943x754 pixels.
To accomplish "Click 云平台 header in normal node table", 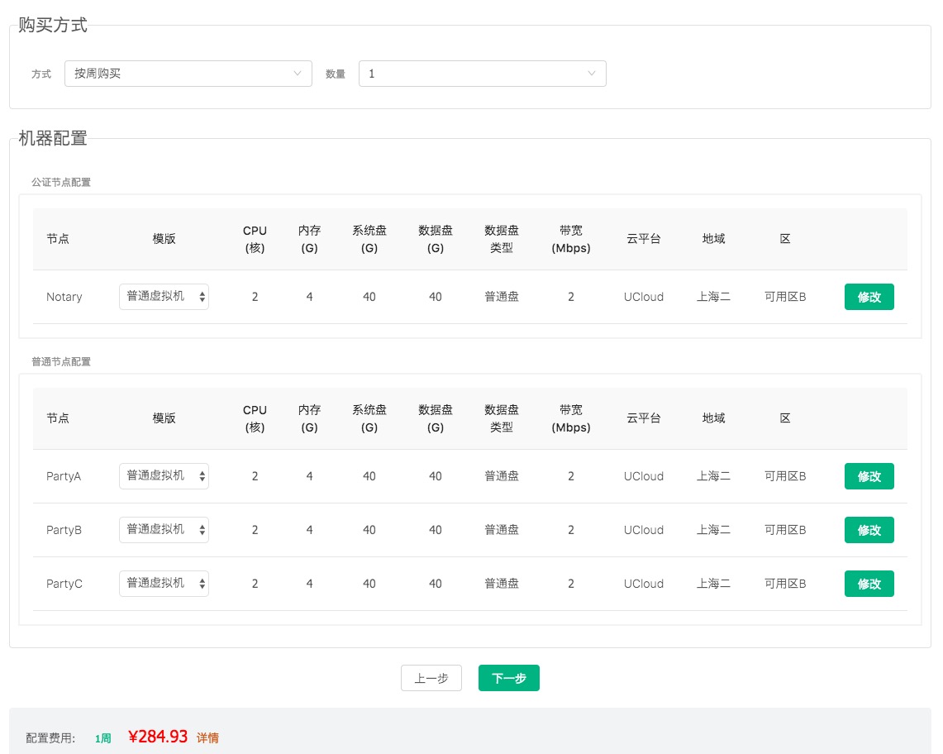I will 644,418.
